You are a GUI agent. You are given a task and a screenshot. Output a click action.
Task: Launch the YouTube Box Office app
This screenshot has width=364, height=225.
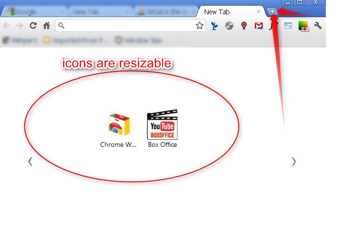tap(162, 124)
